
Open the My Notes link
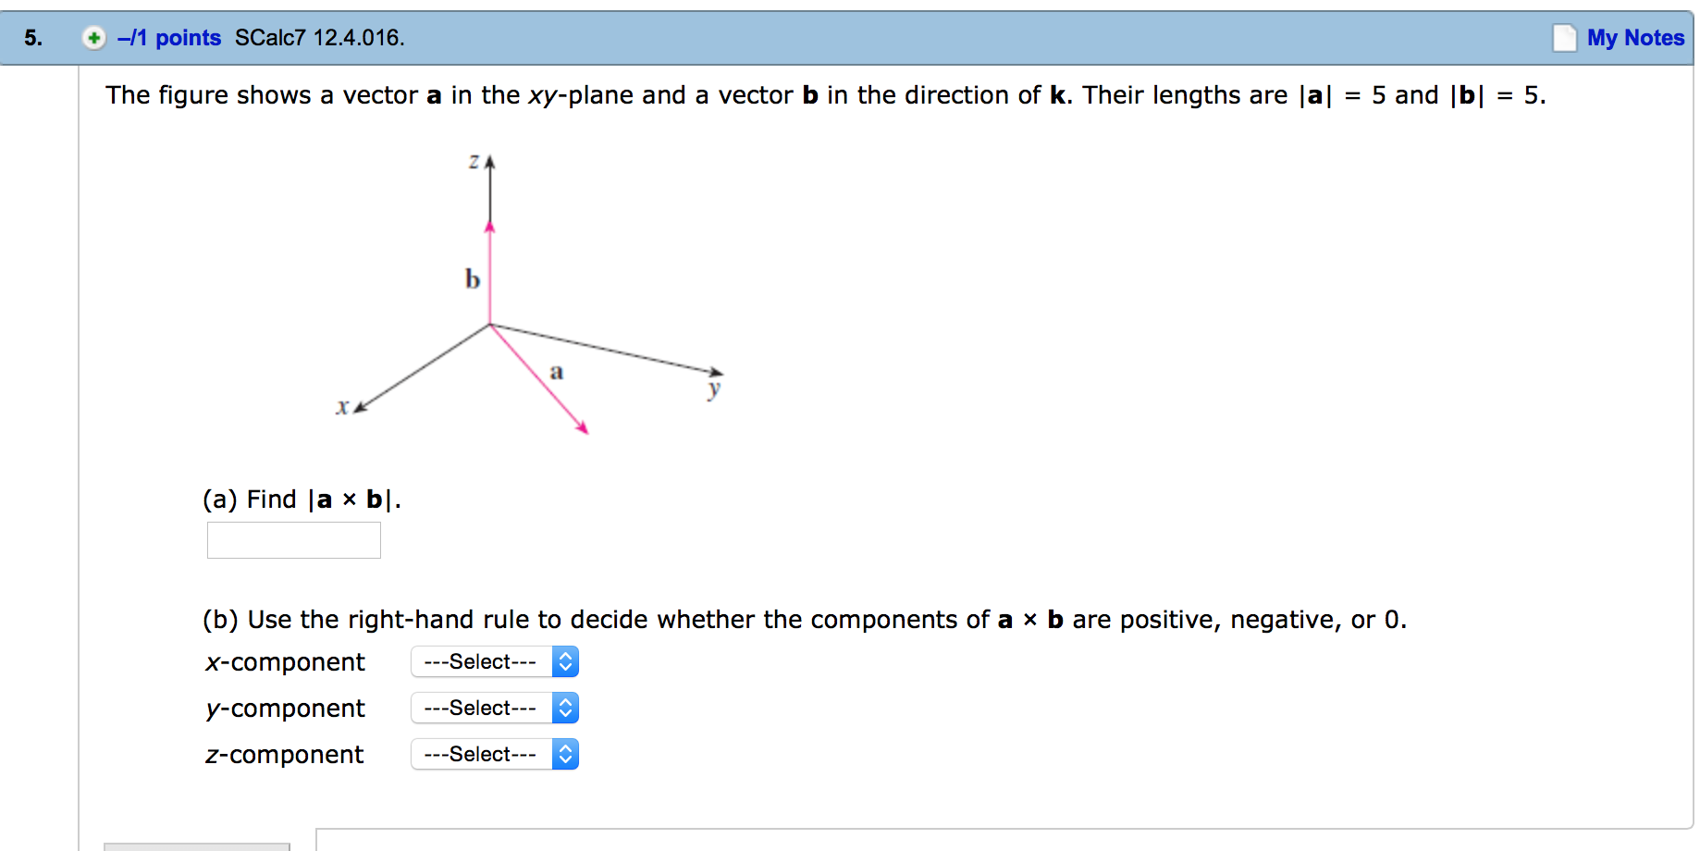pos(1635,38)
